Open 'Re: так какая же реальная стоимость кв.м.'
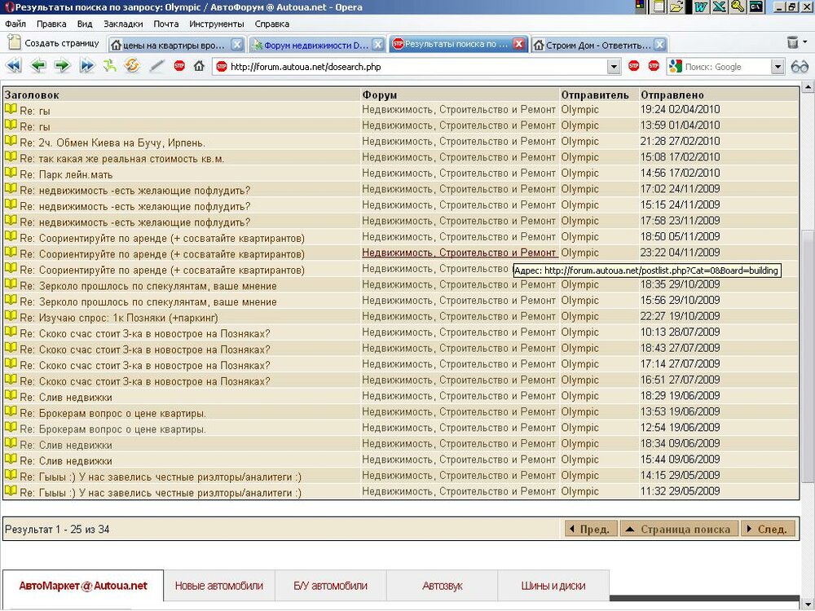The image size is (815, 611). [x=122, y=159]
